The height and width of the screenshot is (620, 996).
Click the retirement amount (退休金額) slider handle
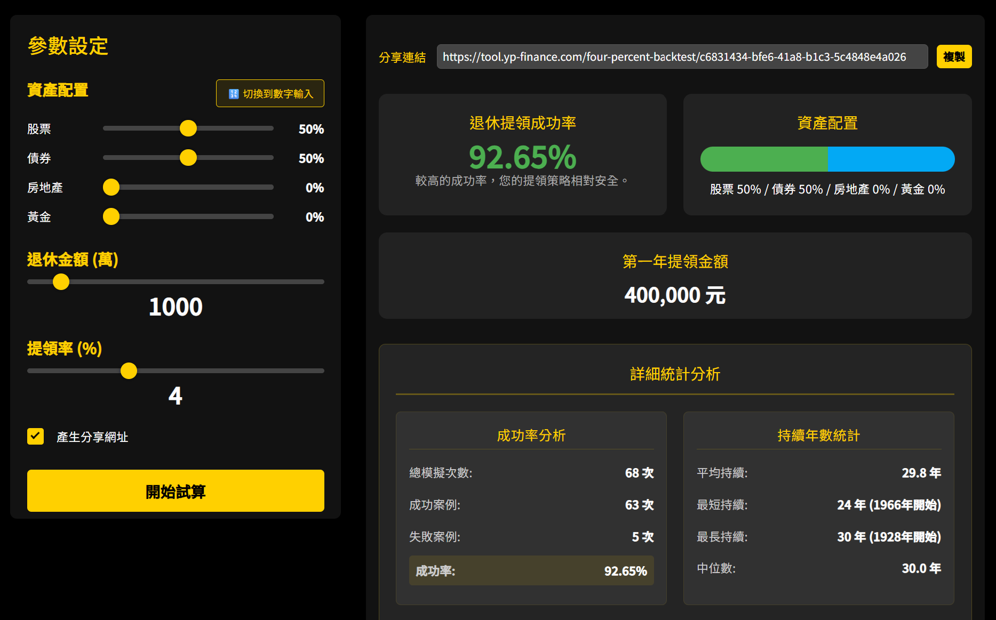tap(61, 281)
